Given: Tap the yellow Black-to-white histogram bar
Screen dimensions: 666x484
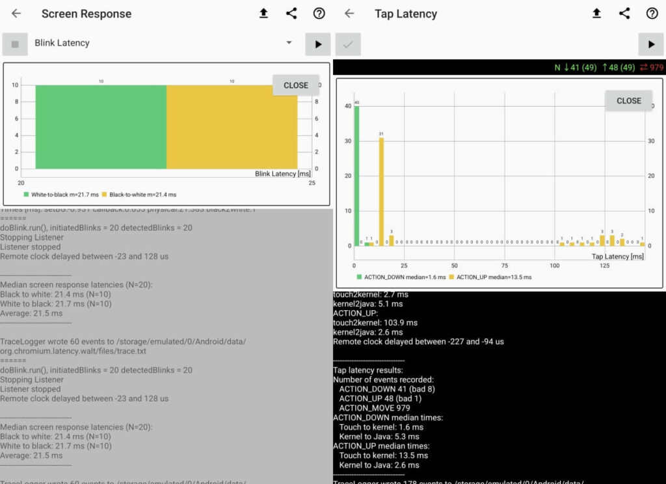Looking at the screenshot, I should [x=232, y=127].
